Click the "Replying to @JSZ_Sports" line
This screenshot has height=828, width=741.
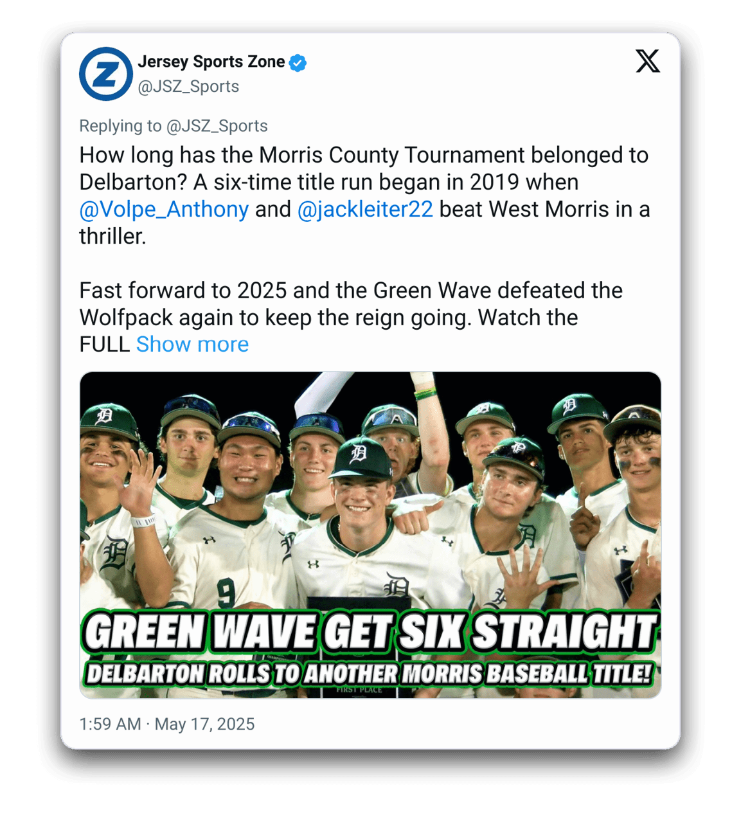[174, 126]
